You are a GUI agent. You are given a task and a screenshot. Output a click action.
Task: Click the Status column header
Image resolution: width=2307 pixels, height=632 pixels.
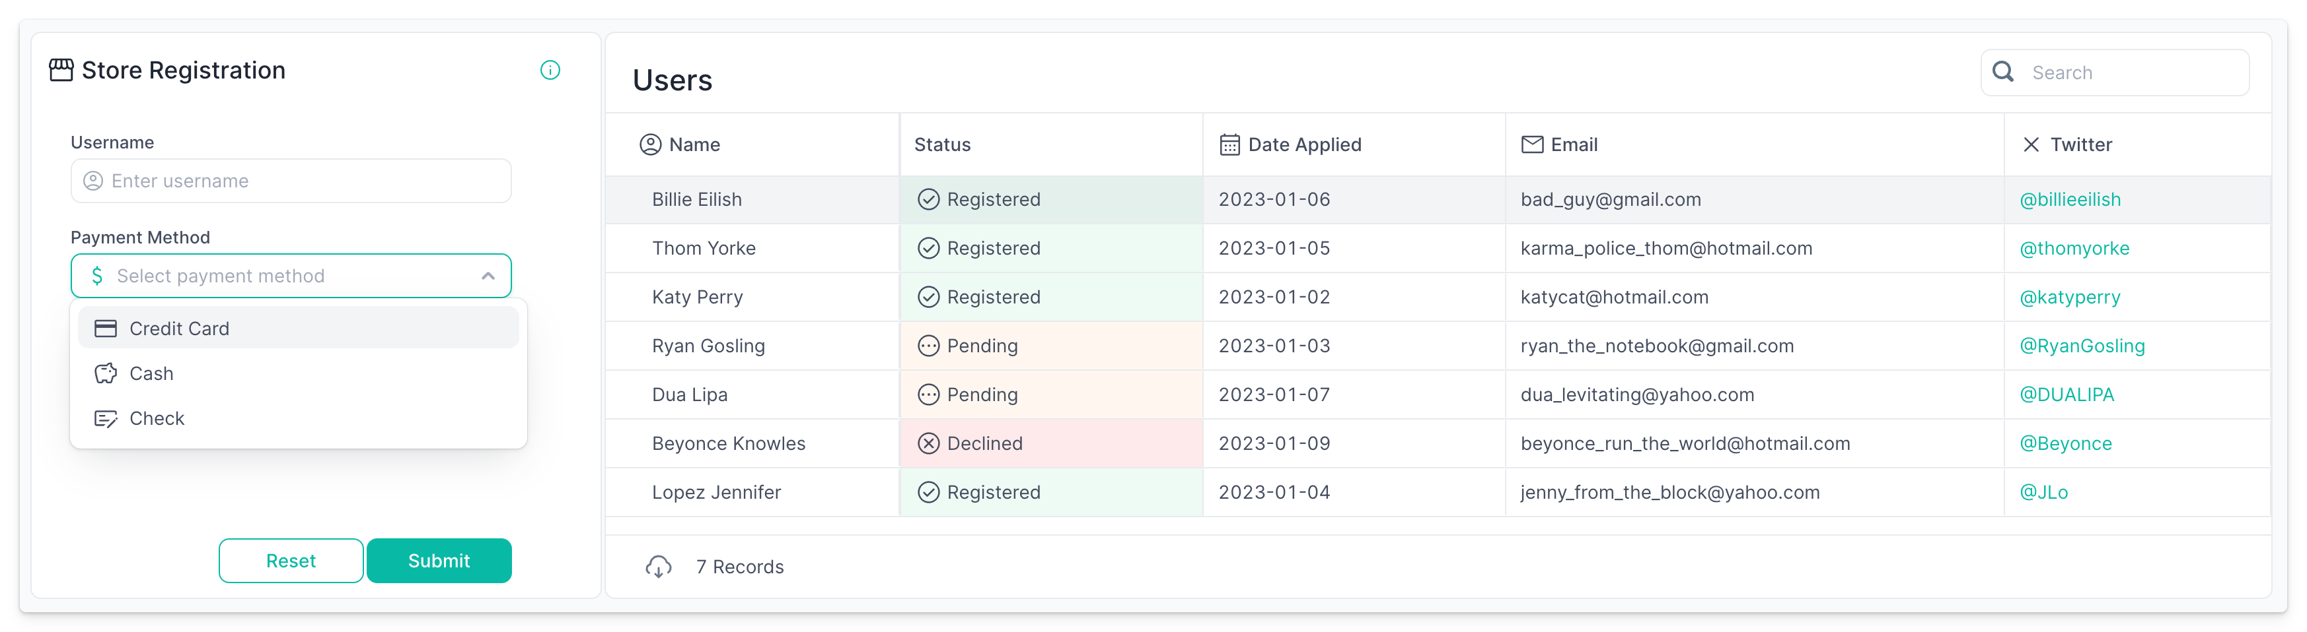pyautogui.click(x=940, y=143)
